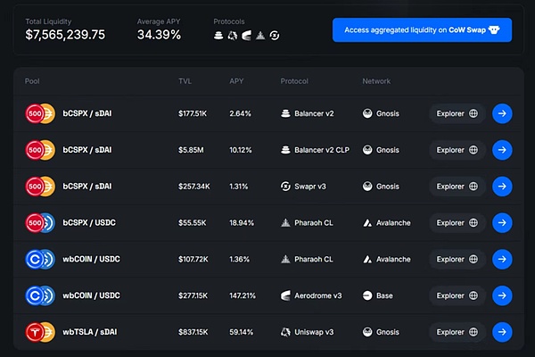
Task: Open Explorer for Balancer v2 CLP pool
Action: (x=457, y=150)
